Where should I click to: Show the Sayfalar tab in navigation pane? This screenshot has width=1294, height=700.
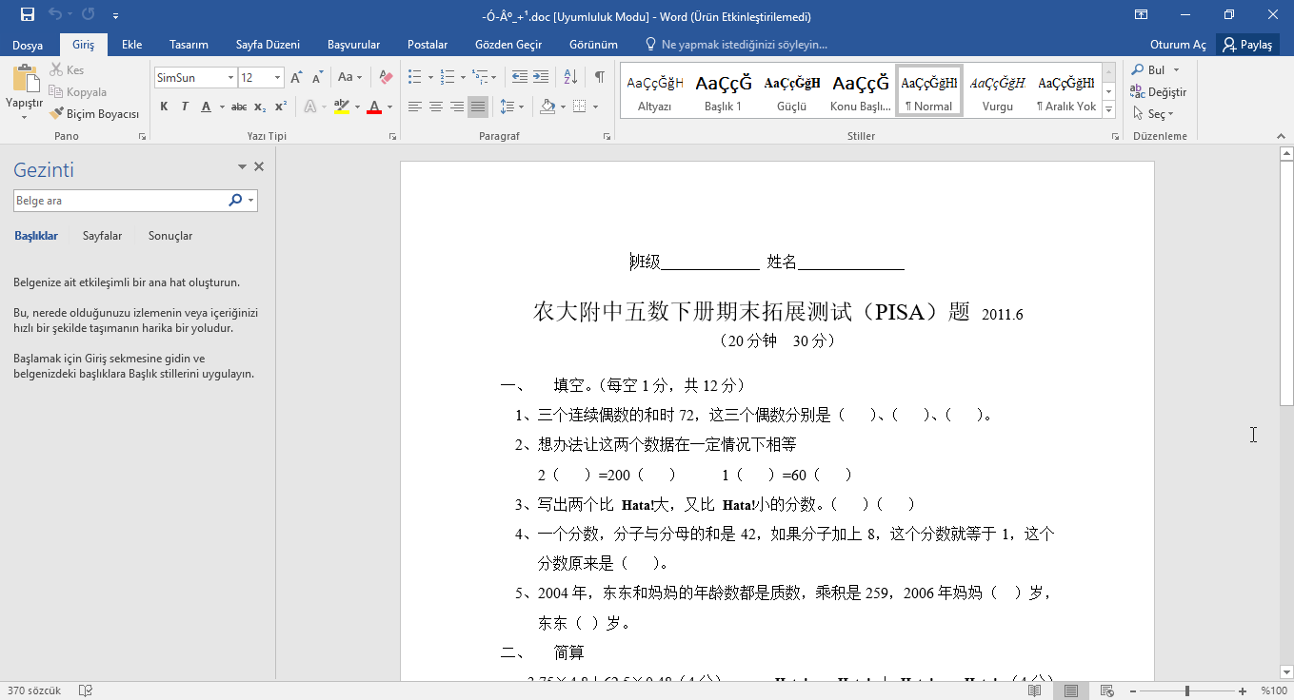click(102, 236)
